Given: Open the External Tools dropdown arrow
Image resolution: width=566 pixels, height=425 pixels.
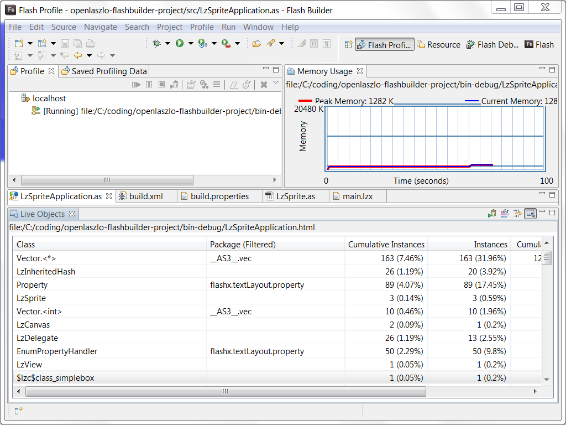Looking at the screenshot, I should (x=237, y=44).
